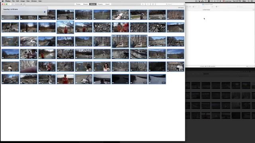Open the Window menu
Screen dimensions: 255x143
pos(34,1)
